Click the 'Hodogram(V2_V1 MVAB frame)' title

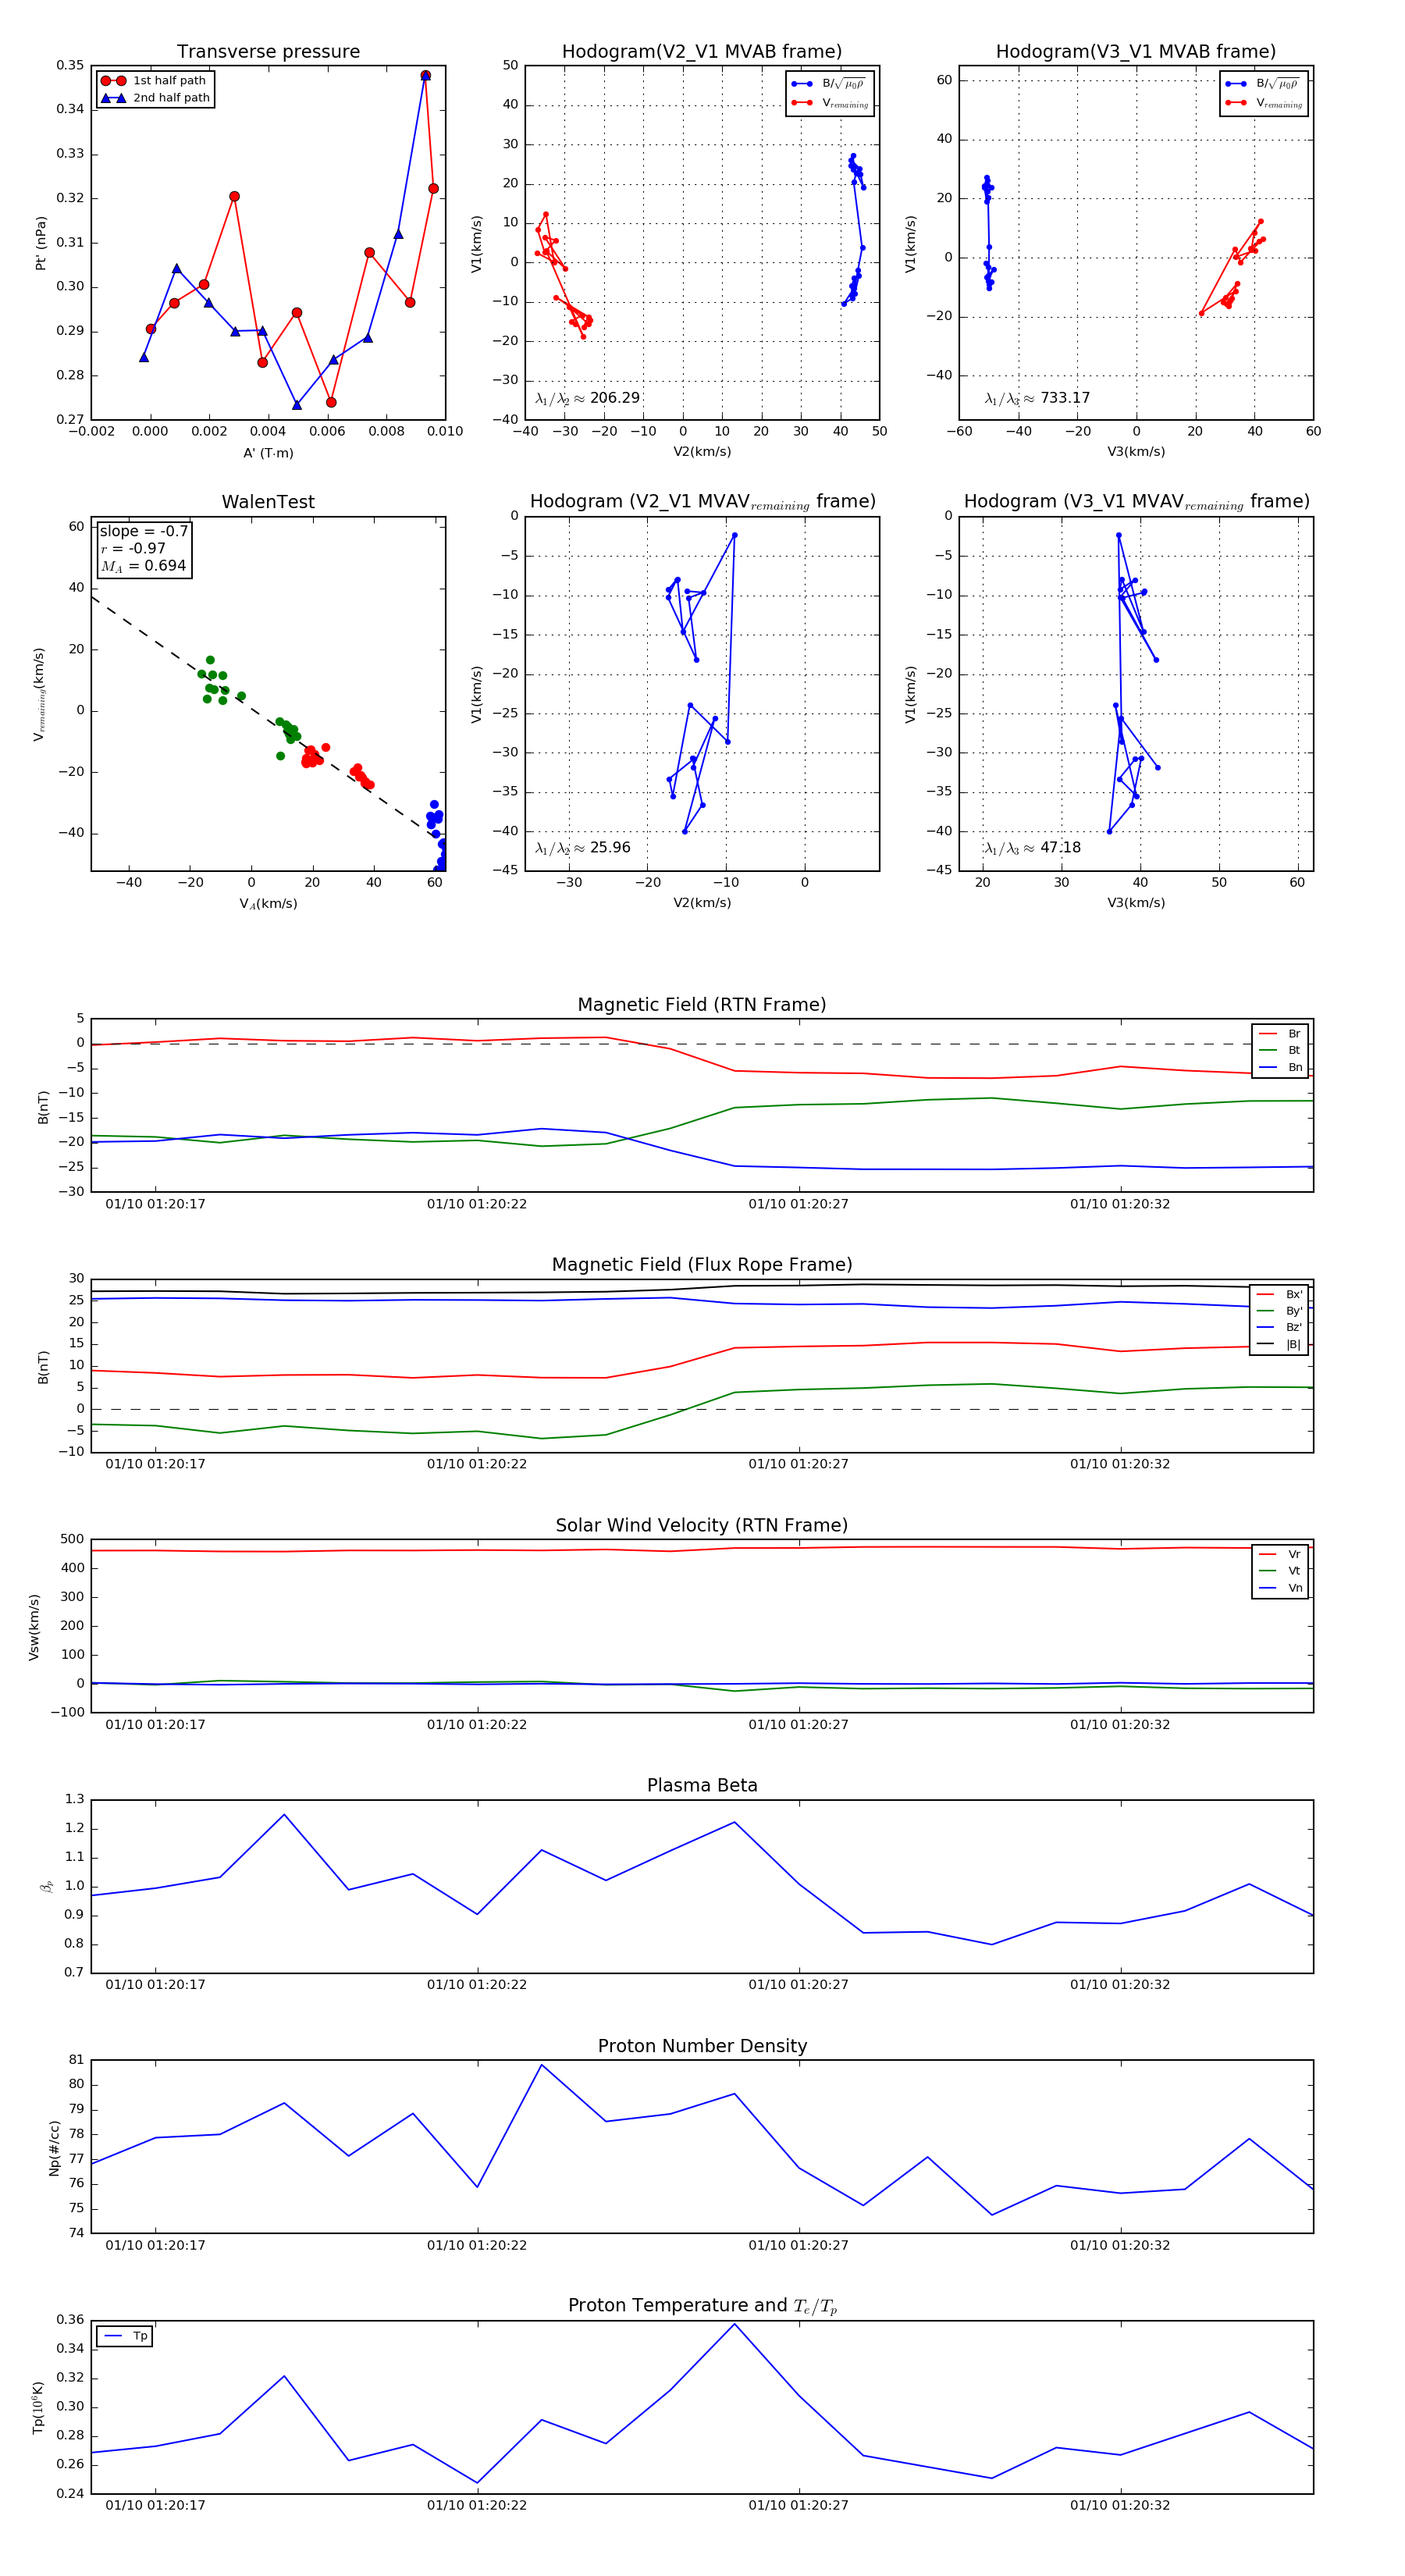pyautogui.click(x=701, y=52)
